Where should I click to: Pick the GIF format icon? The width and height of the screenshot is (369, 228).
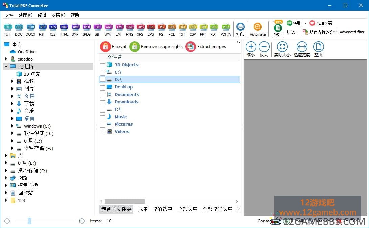(97, 30)
